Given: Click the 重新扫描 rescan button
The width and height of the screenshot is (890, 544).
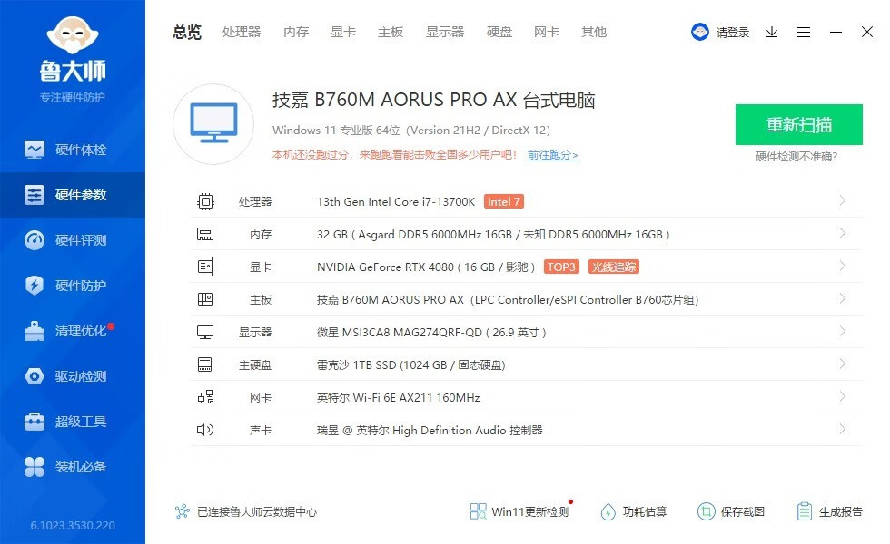Looking at the screenshot, I should pos(798,125).
